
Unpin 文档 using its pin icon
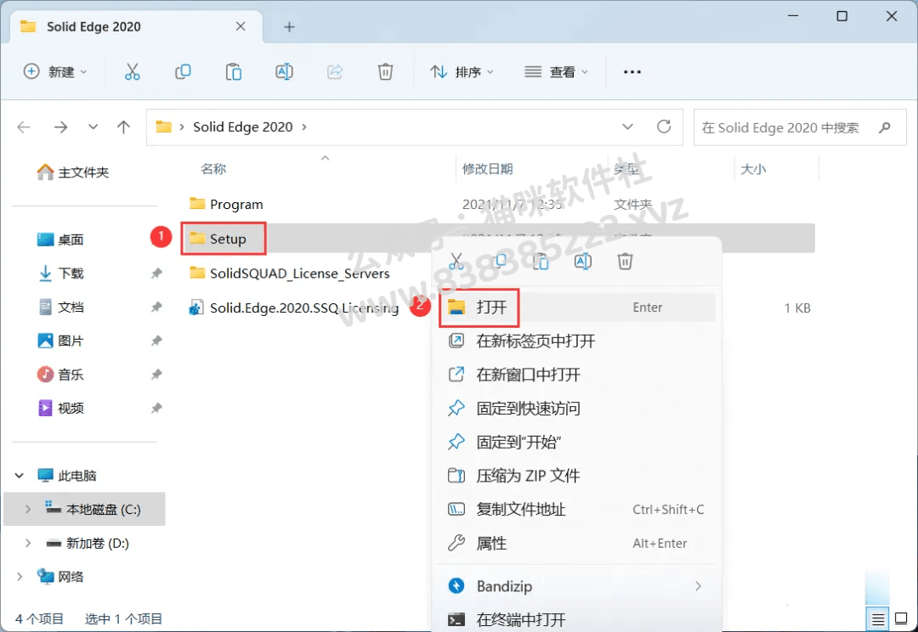156,307
